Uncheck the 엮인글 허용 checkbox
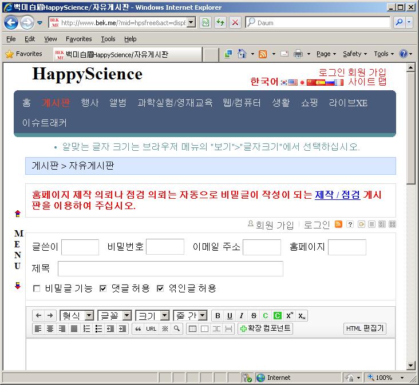This screenshot has width=419, height=385. pyautogui.click(x=160, y=288)
